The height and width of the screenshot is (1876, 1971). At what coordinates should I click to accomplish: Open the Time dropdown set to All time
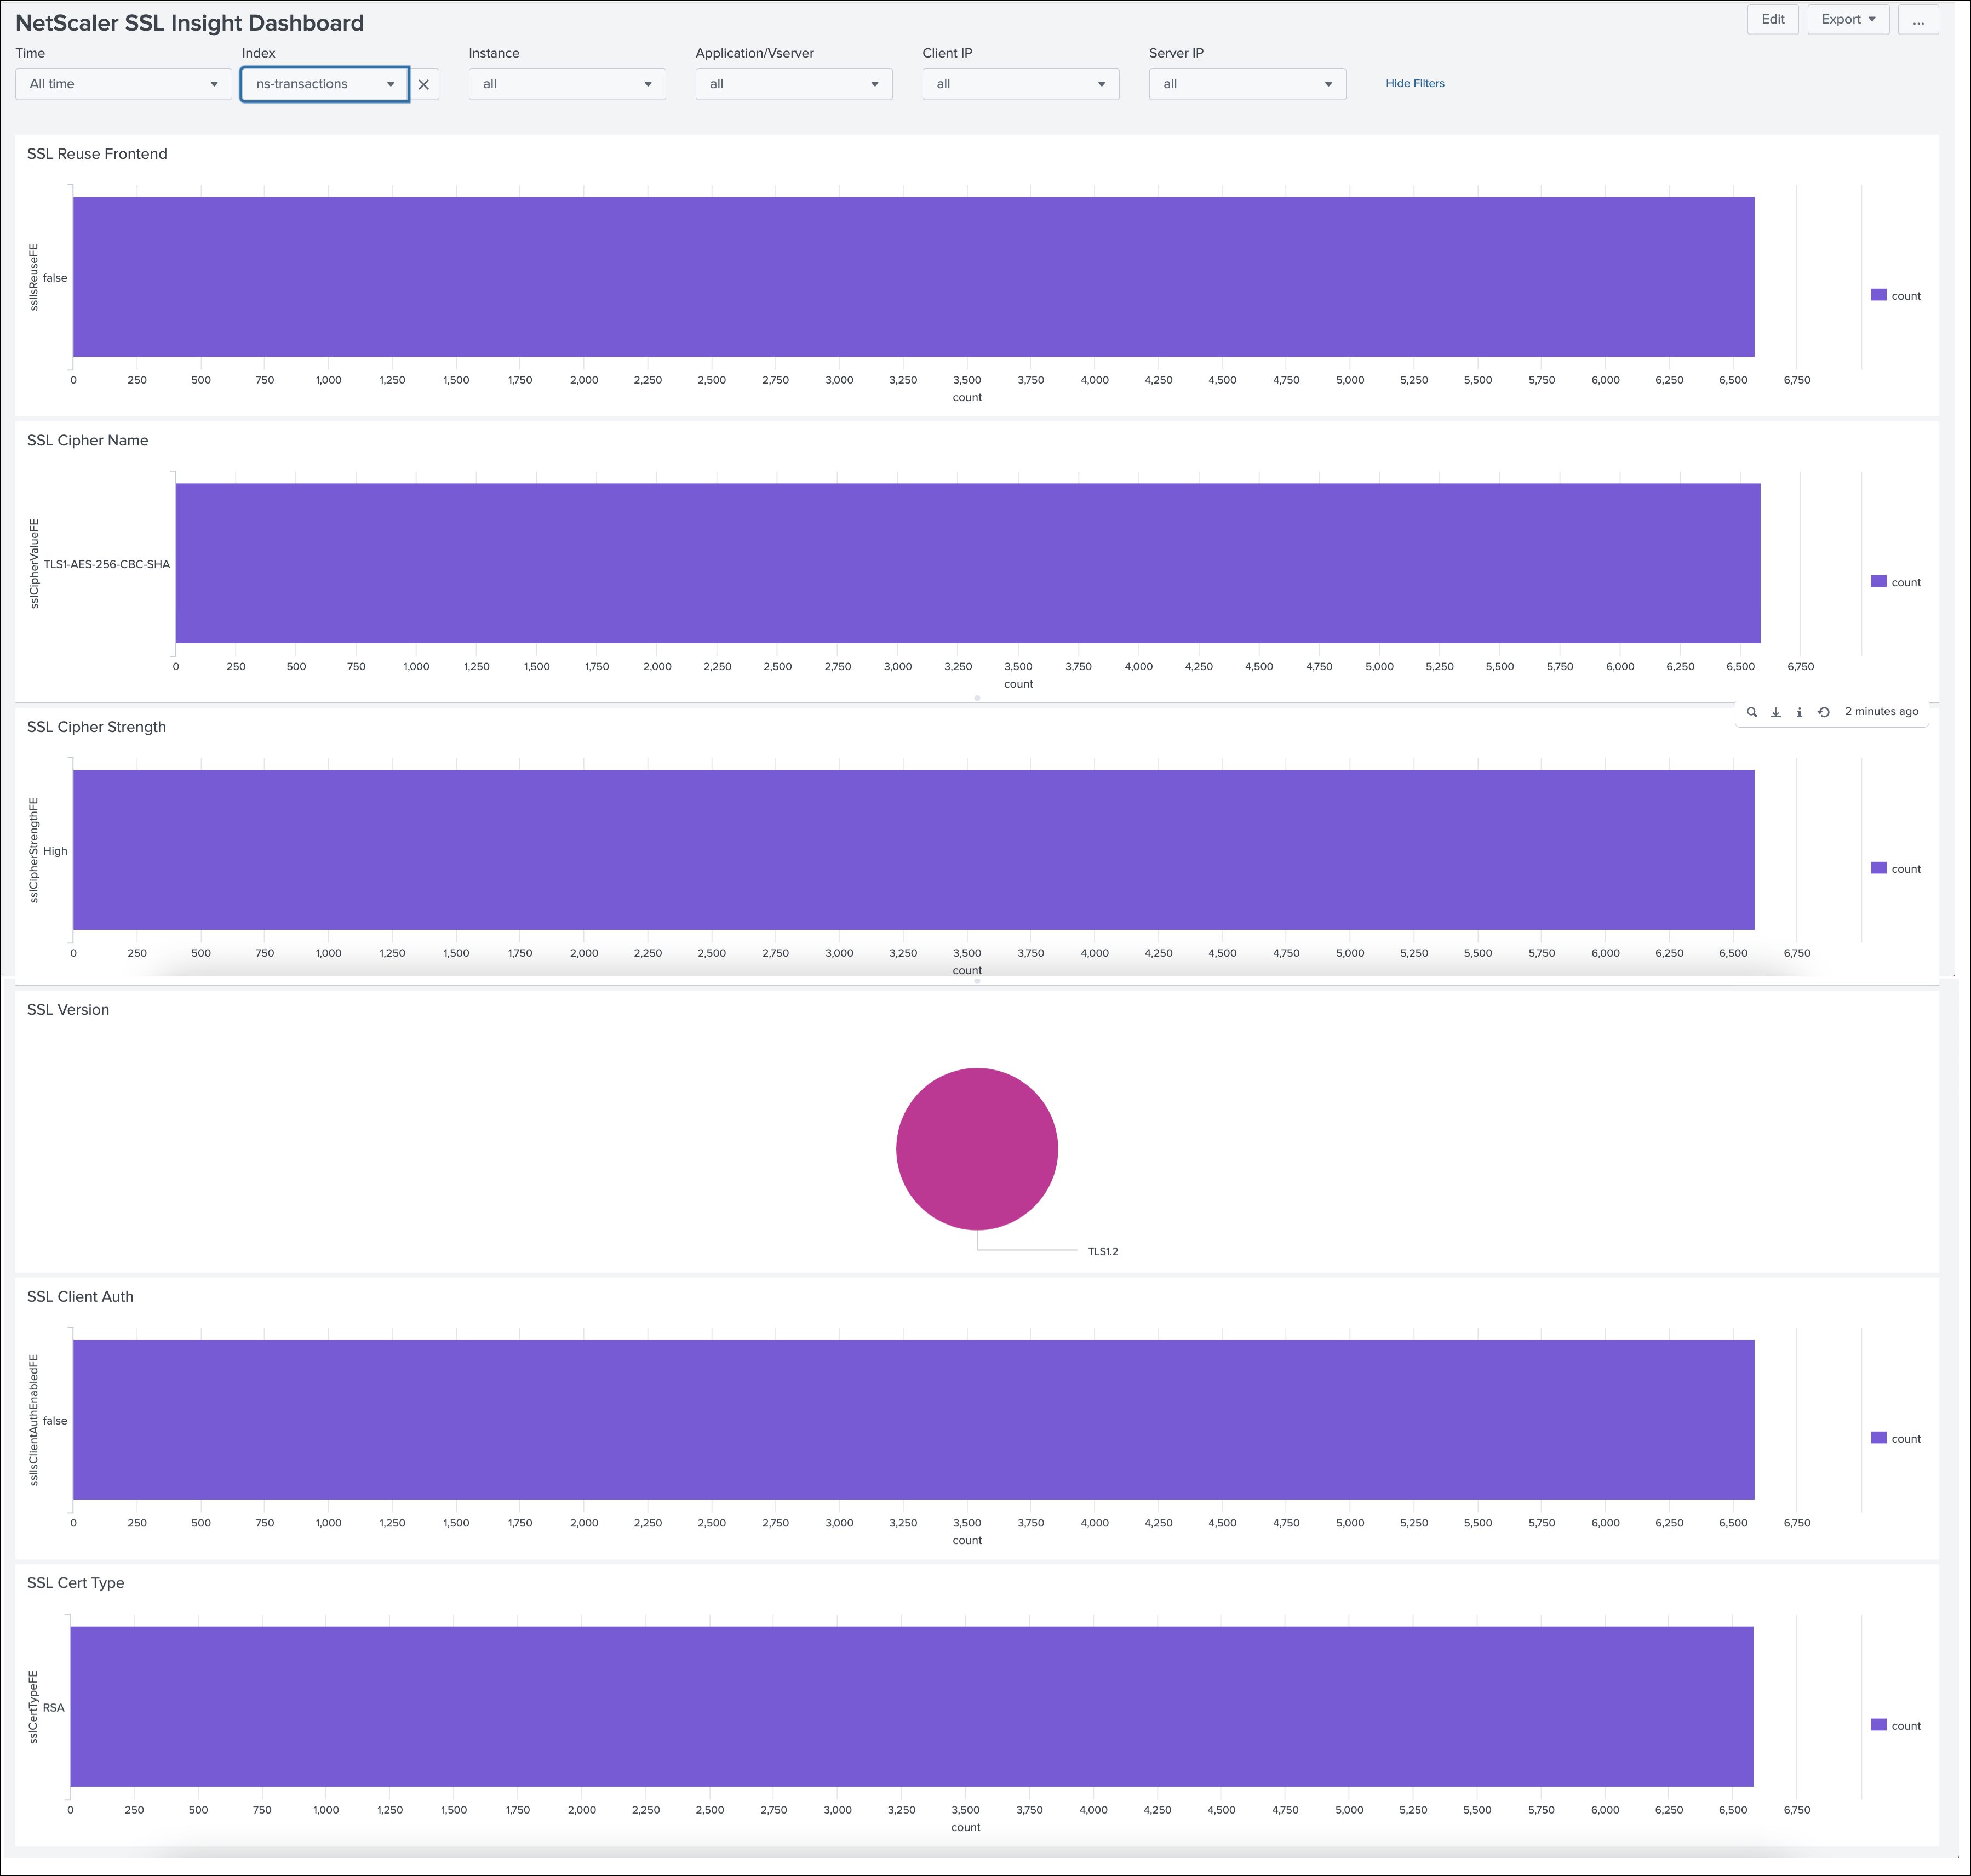(x=123, y=84)
